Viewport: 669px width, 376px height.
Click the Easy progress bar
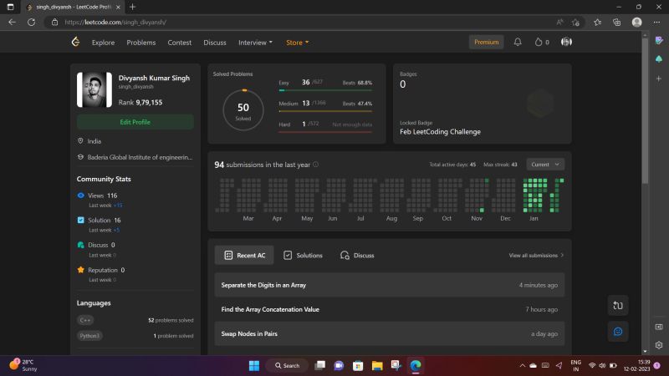point(325,90)
